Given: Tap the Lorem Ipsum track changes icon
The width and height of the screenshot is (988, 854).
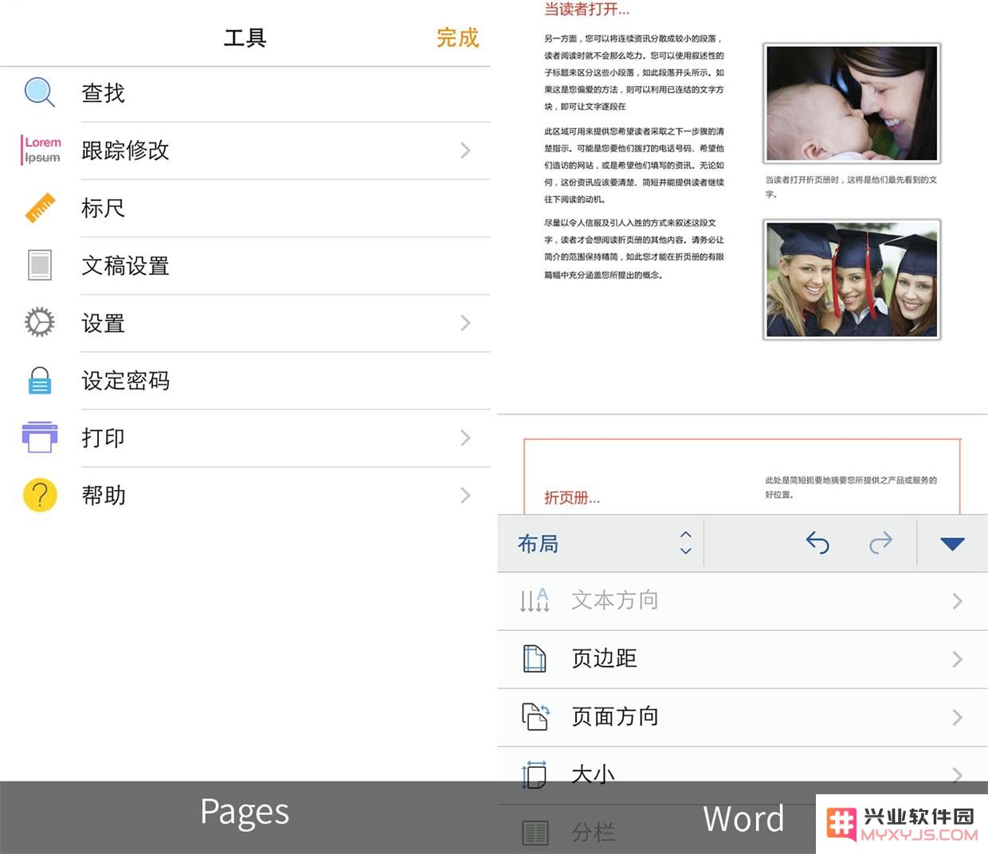Looking at the screenshot, I should click(41, 150).
